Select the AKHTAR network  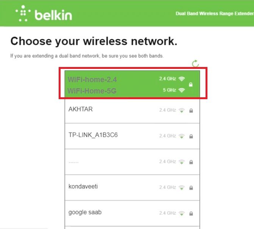pos(81,109)
